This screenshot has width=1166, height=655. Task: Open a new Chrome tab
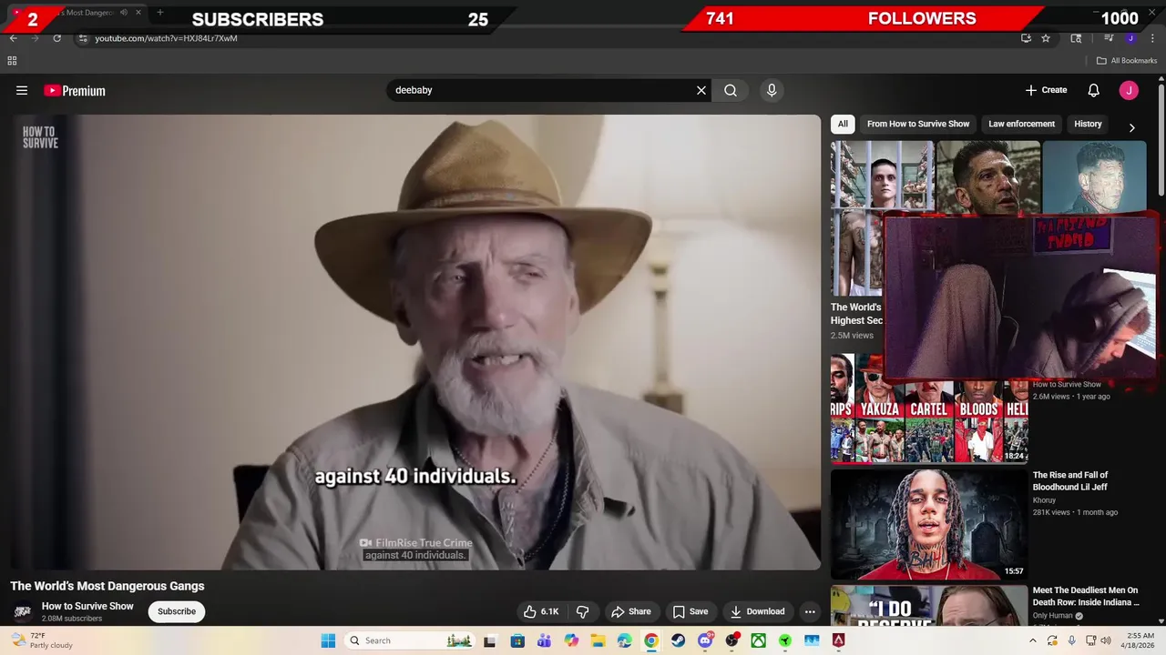(x=160, y=13)
